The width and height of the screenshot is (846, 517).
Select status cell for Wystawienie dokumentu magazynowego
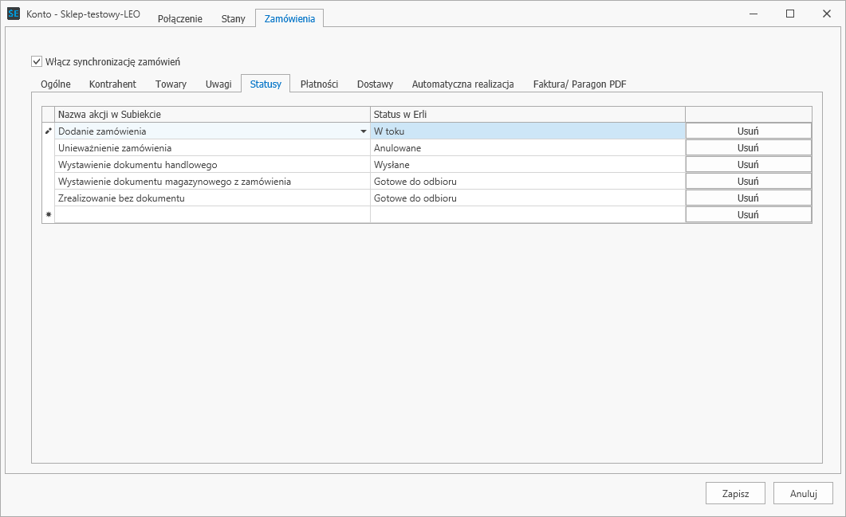point(528,181)
